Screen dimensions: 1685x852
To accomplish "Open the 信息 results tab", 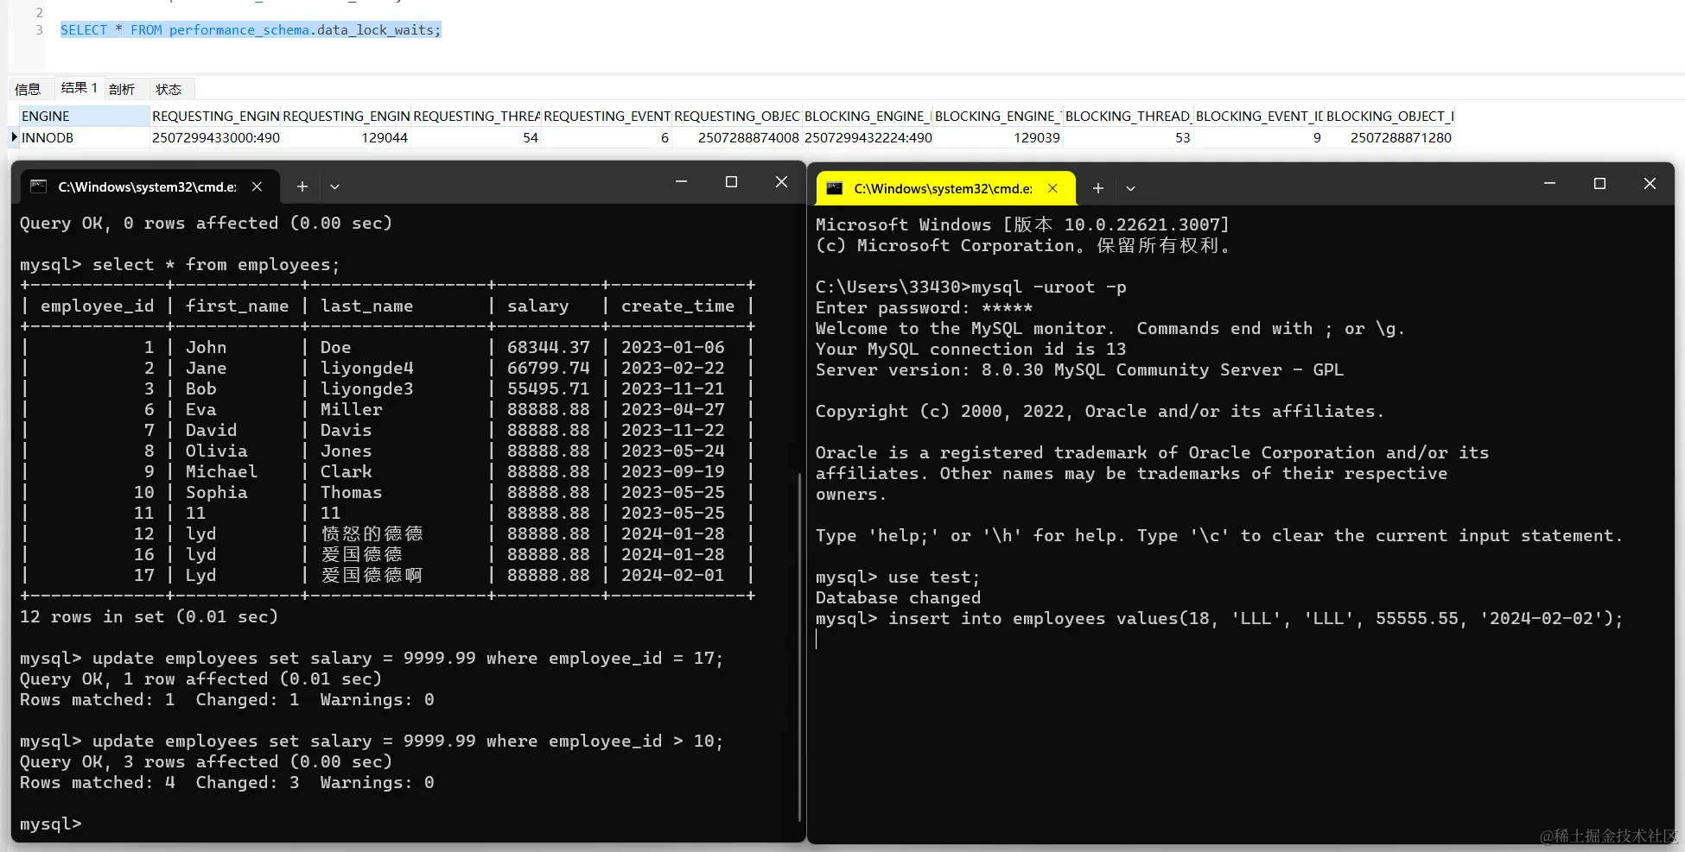I will (28, 89).
